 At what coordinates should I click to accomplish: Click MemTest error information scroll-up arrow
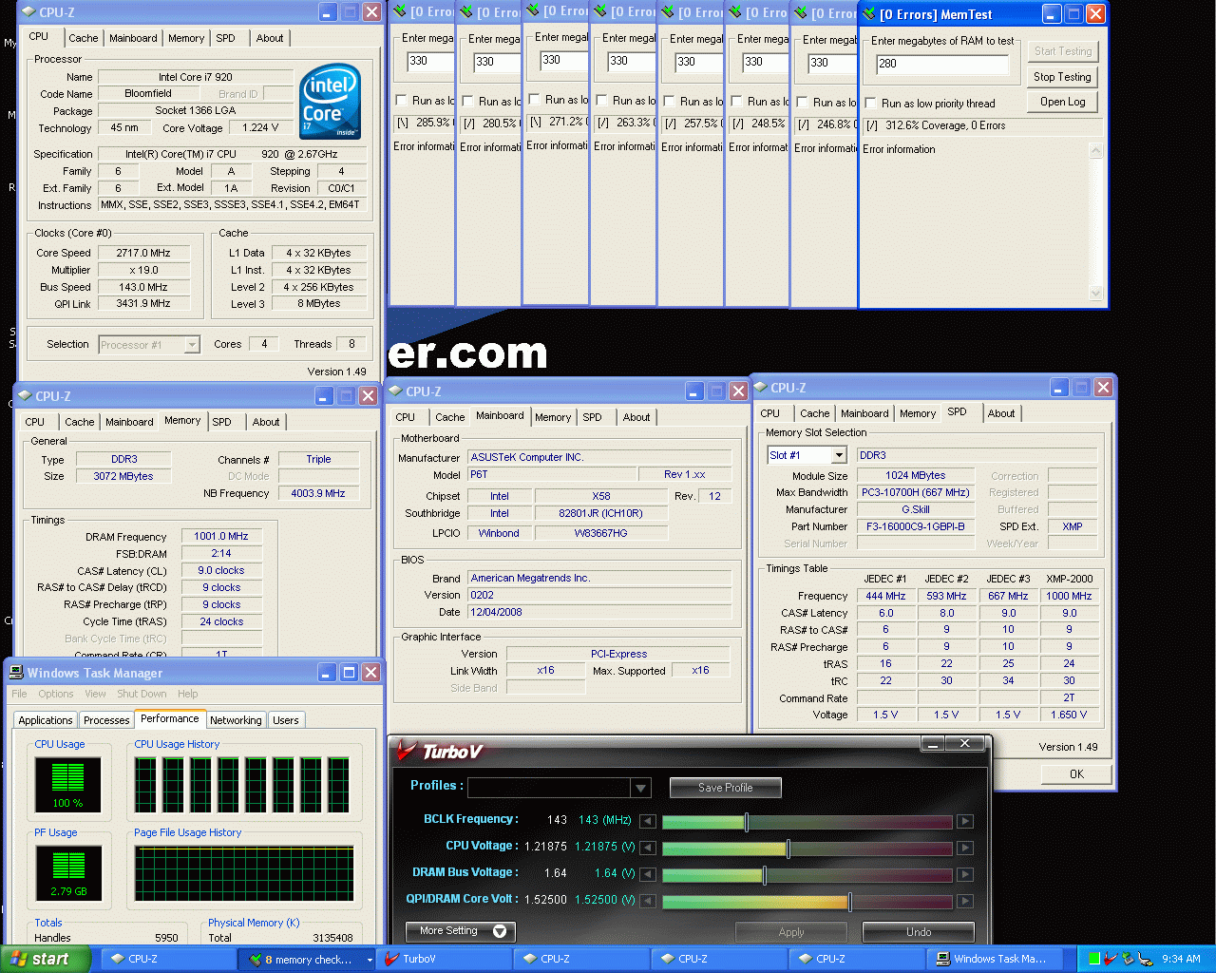(x=1095, y=150)
